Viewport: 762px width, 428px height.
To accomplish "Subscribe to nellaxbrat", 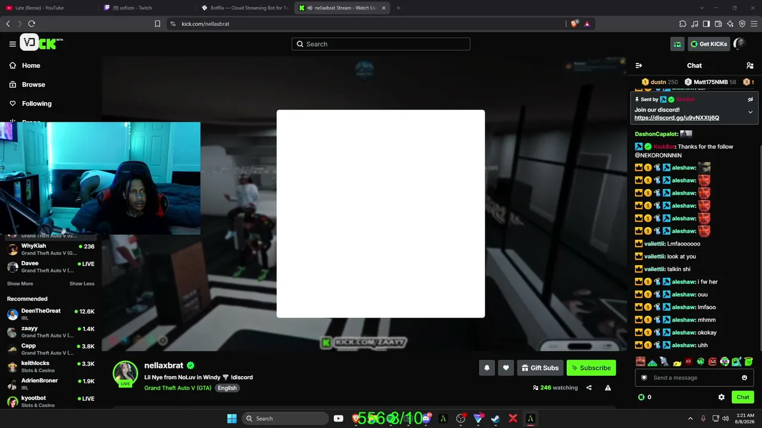I will [x=591, y=368].
